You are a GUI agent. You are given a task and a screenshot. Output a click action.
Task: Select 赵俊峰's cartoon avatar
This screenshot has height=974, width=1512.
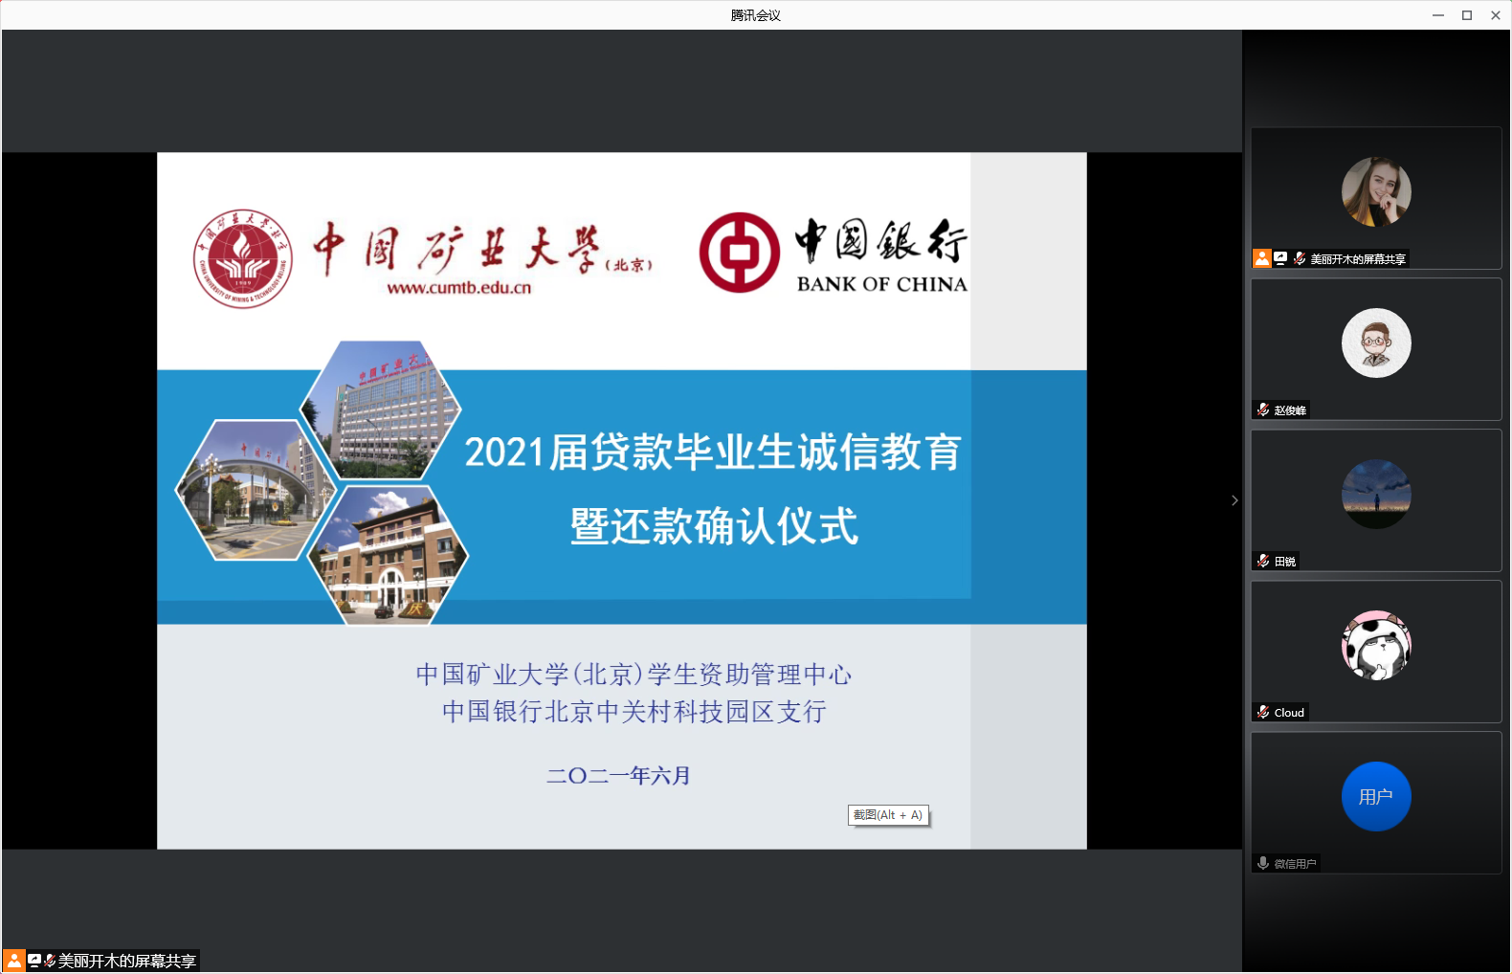(x=1376, y=343)
